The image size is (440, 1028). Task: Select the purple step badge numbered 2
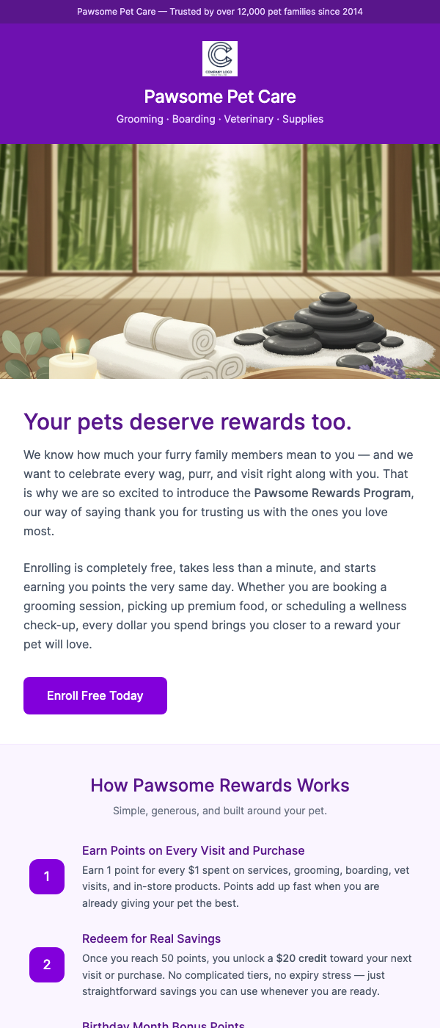(47, 965)
